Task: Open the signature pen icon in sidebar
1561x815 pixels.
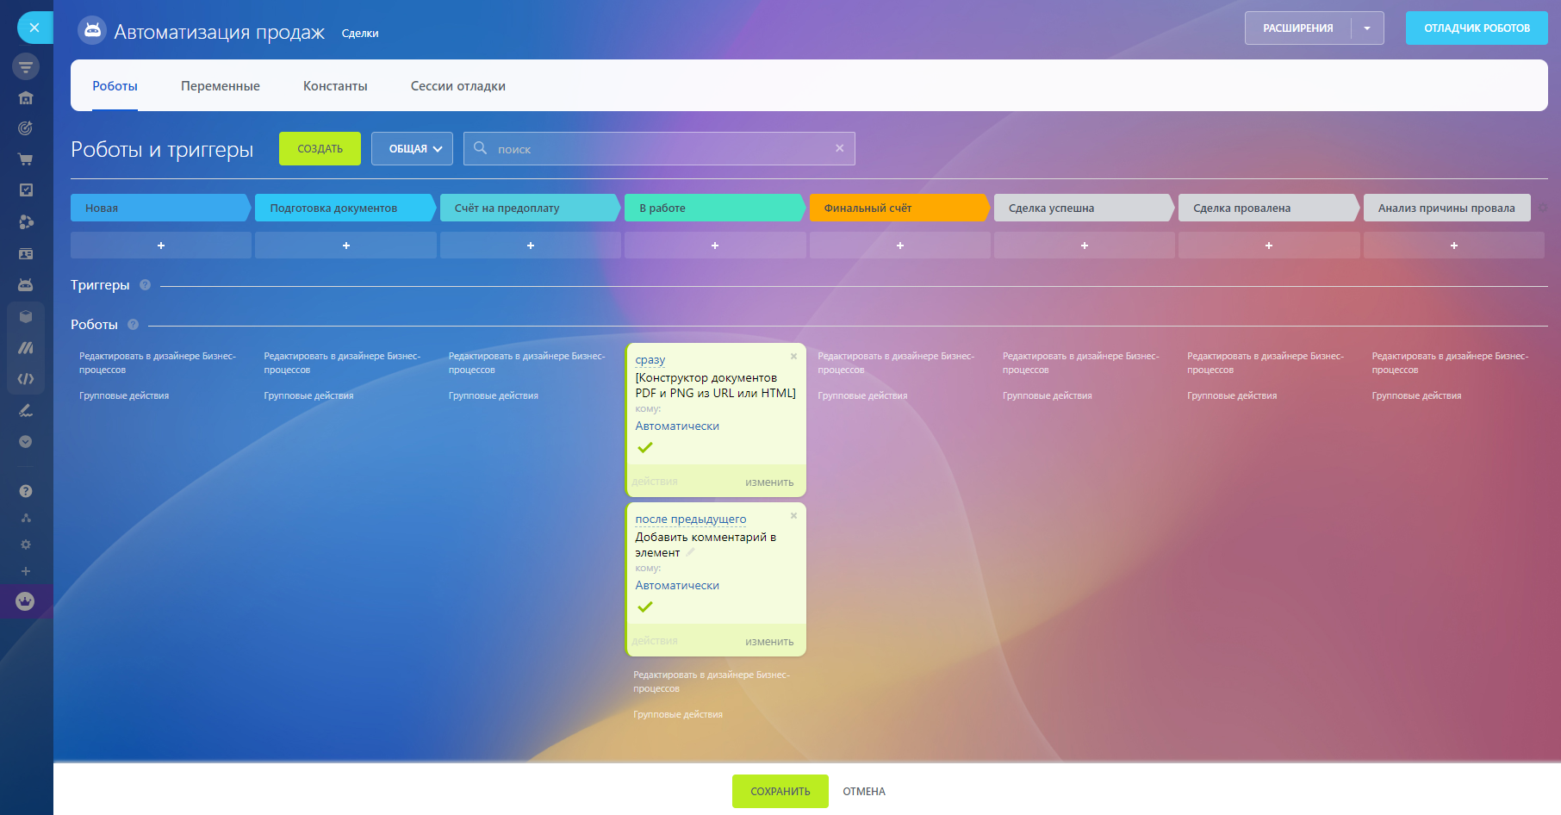Action: [x=26, y=411]
